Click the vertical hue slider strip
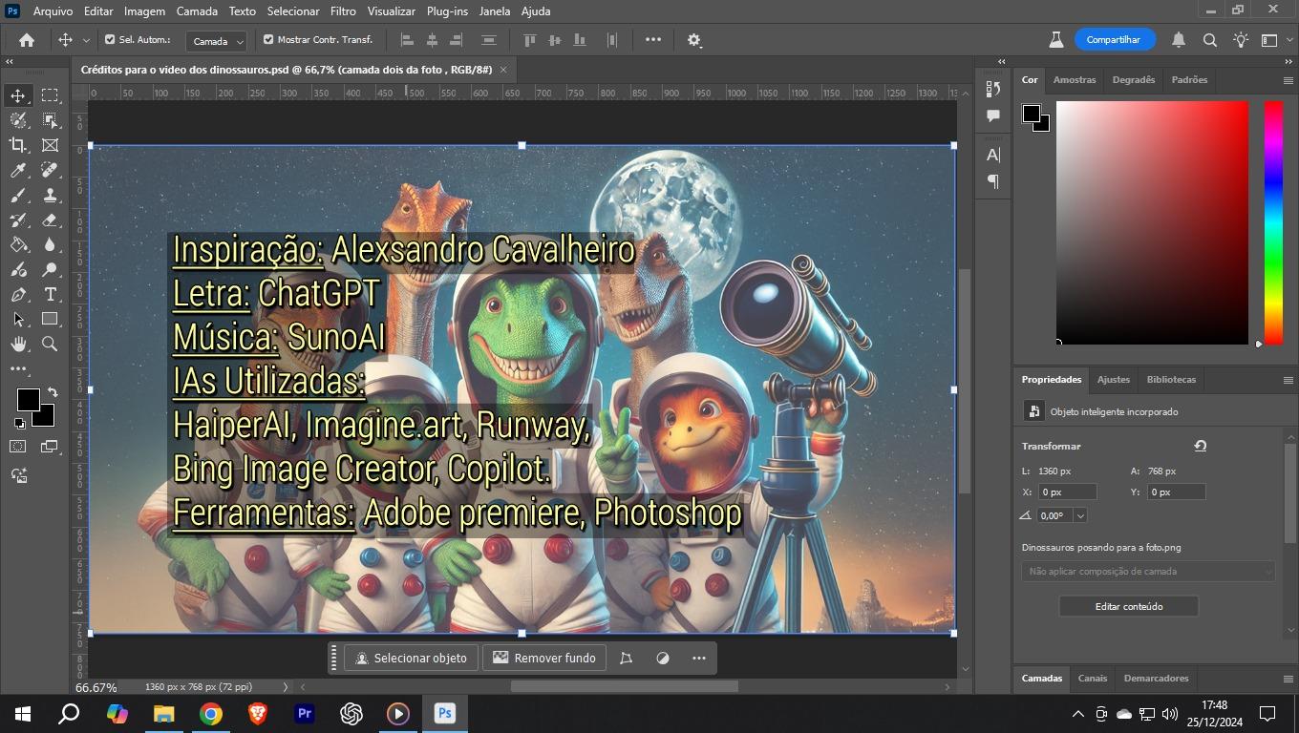The width and height of the screenshot is (1299, 733). pyautogui.click(x=1273, y=222)
